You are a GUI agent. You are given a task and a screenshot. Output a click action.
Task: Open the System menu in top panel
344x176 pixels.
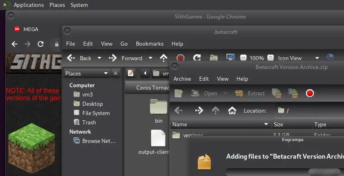(x=79, y=5)
